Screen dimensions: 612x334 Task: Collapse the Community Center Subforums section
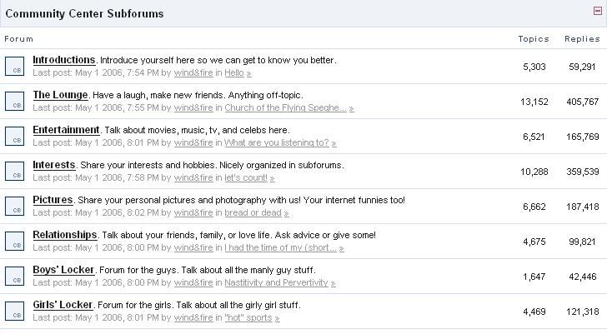pyautogui.click(x=597, y=11)
